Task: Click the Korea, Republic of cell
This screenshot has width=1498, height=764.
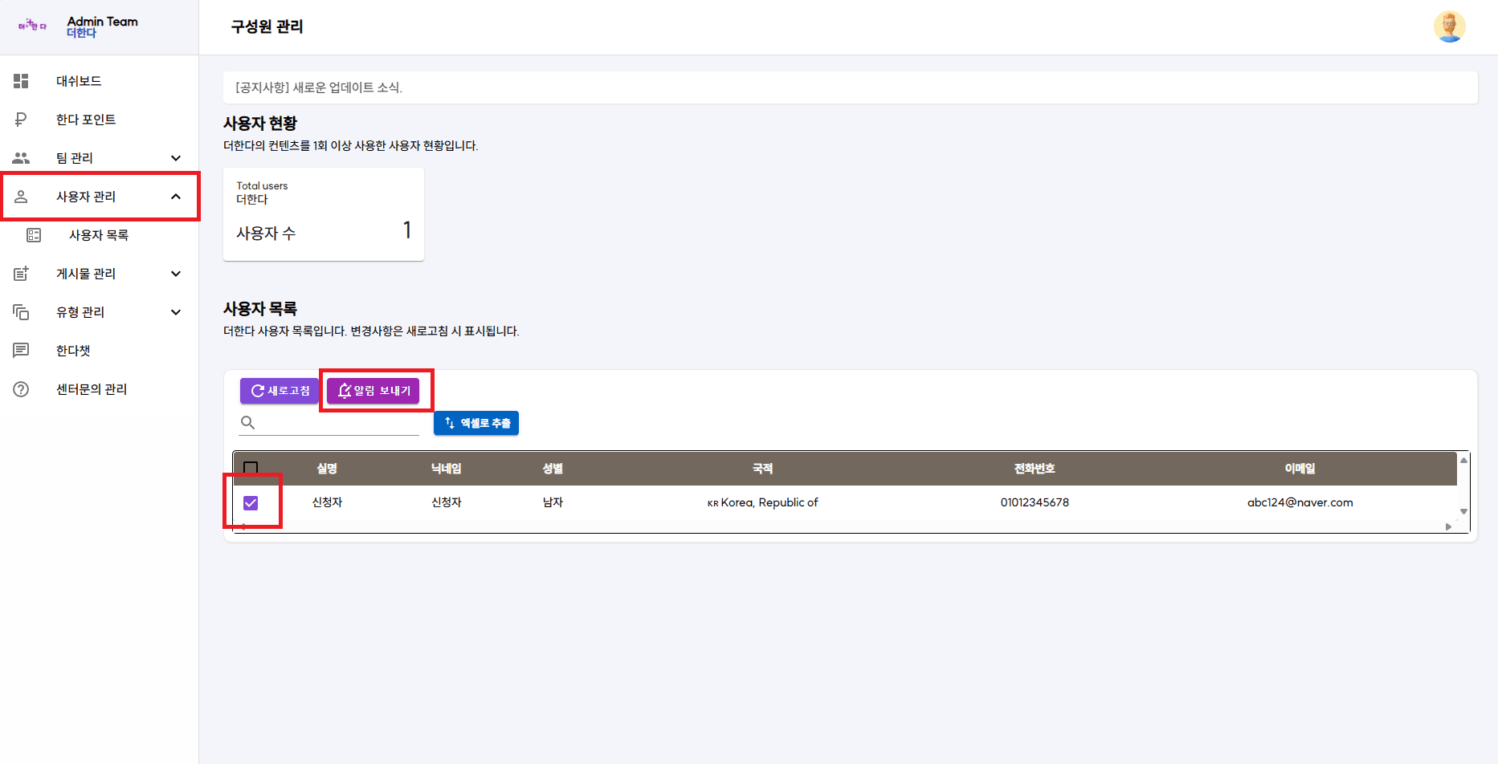Action: click(762, 502)
